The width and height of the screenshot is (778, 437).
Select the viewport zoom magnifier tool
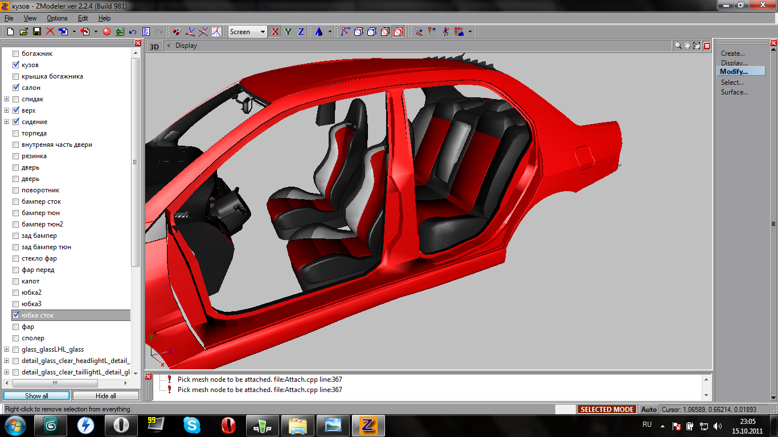[678, 46]
